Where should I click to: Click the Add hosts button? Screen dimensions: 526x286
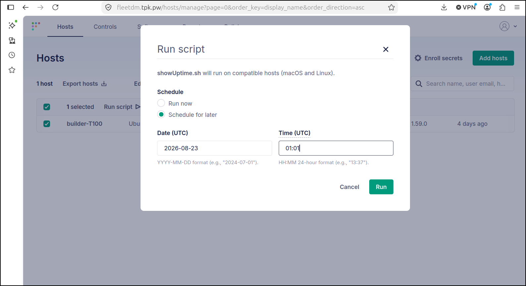tap(493, 58)
